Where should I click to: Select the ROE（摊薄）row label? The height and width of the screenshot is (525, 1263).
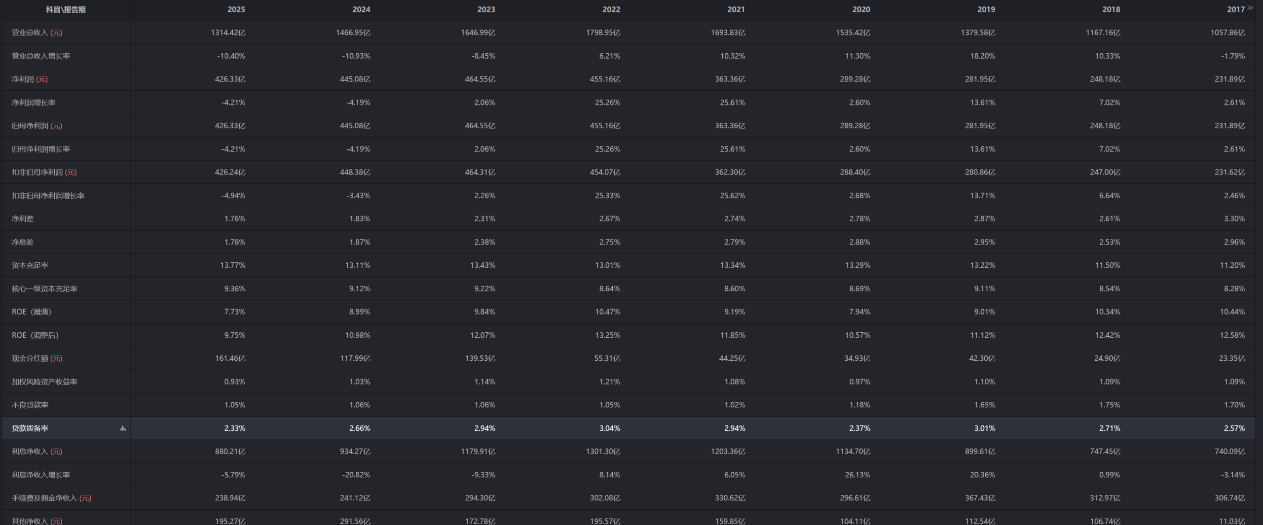click(x=32, y=312)
